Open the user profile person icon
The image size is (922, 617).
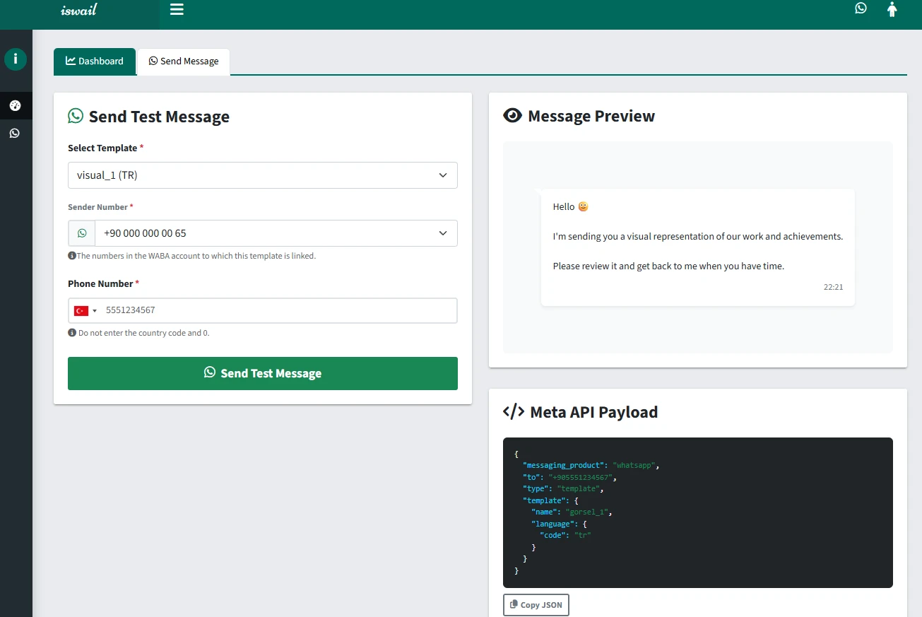point(892,9)
